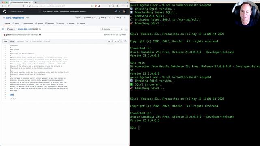Expand the Star lists dropdown arrow
This screenshot has height=146, width=260.
(125, 18)
